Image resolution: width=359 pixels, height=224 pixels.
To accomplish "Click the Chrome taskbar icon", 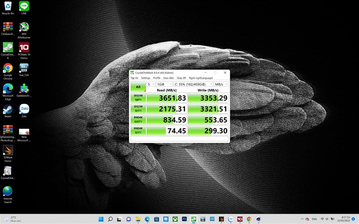I will (249, 219).
